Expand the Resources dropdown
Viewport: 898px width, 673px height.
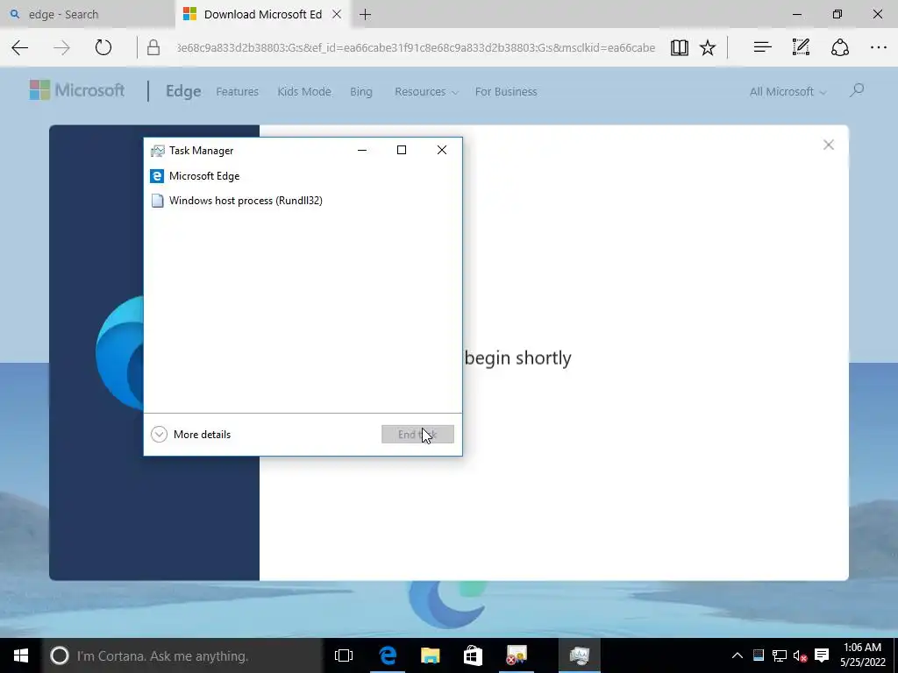click(426, 91)
